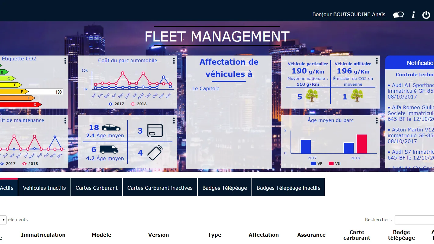Open menu dots on maintenance cost widget
Viewport: 434px width, 244px height.
pyautogui.click(x=65, y=120)
